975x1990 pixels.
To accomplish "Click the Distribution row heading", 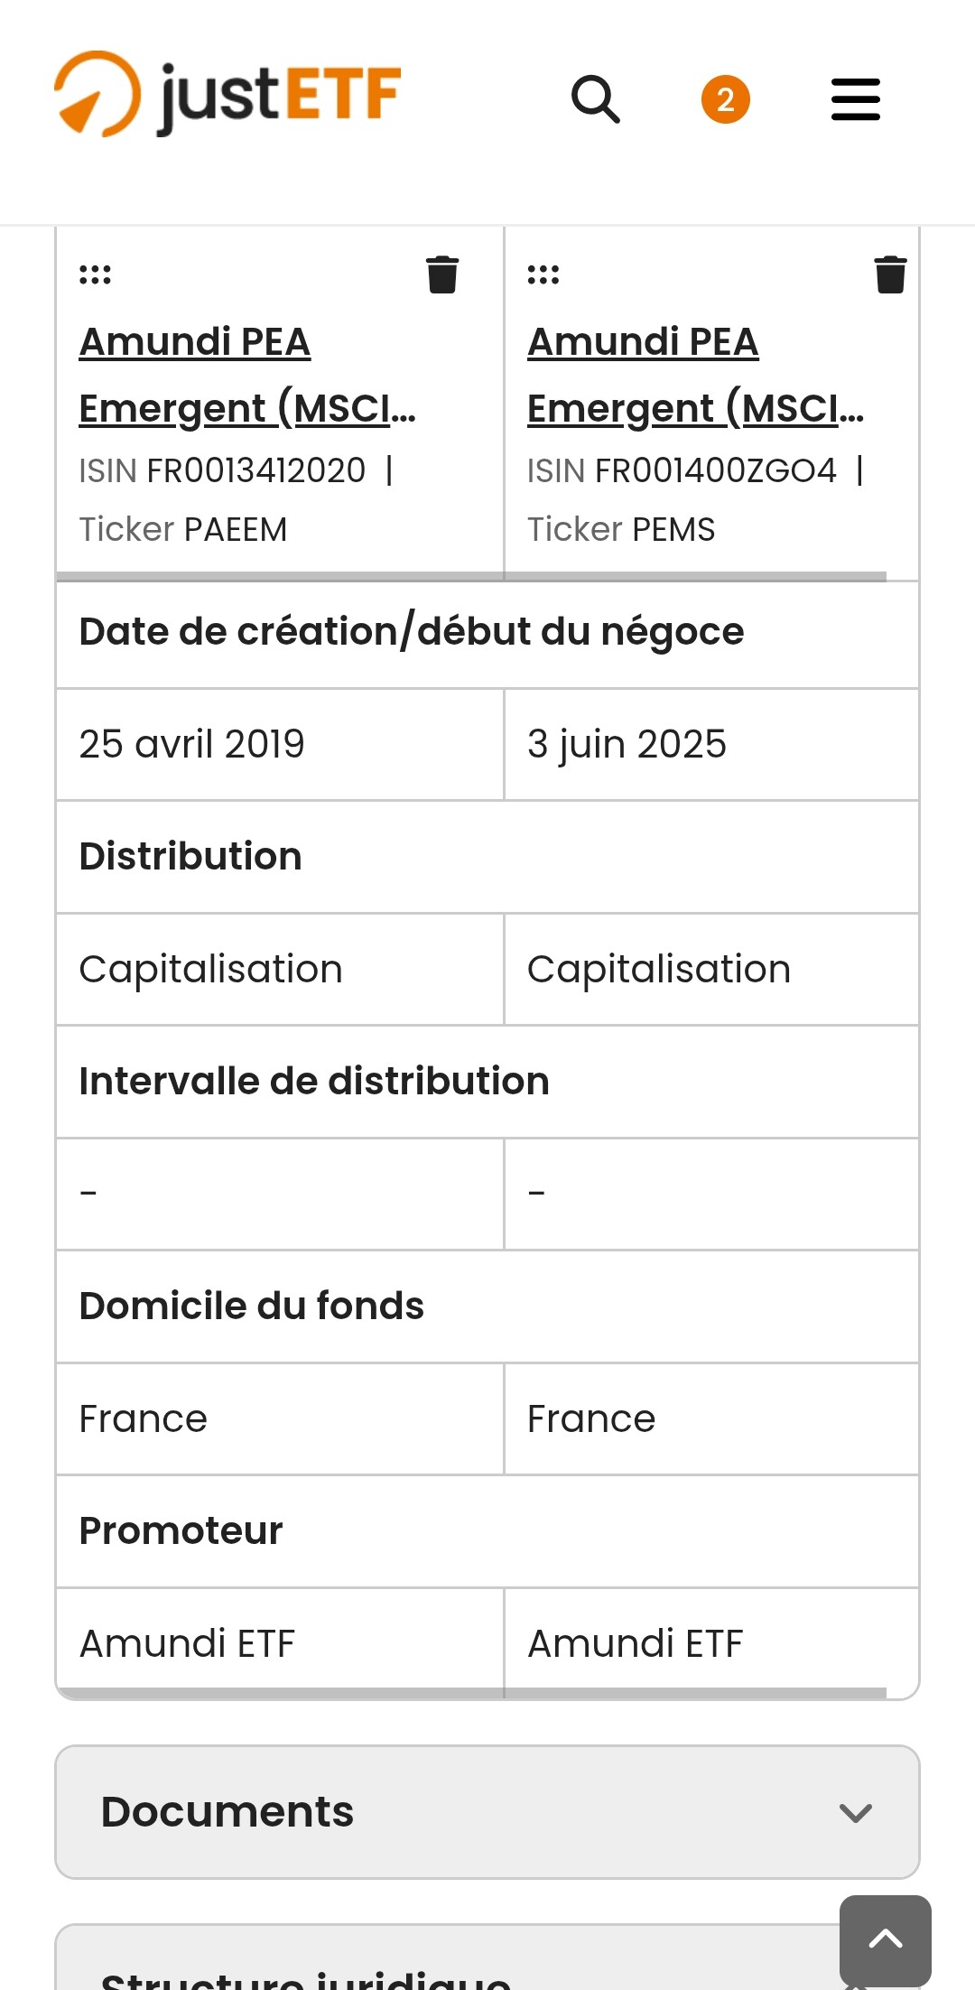I will click(190, 856).
